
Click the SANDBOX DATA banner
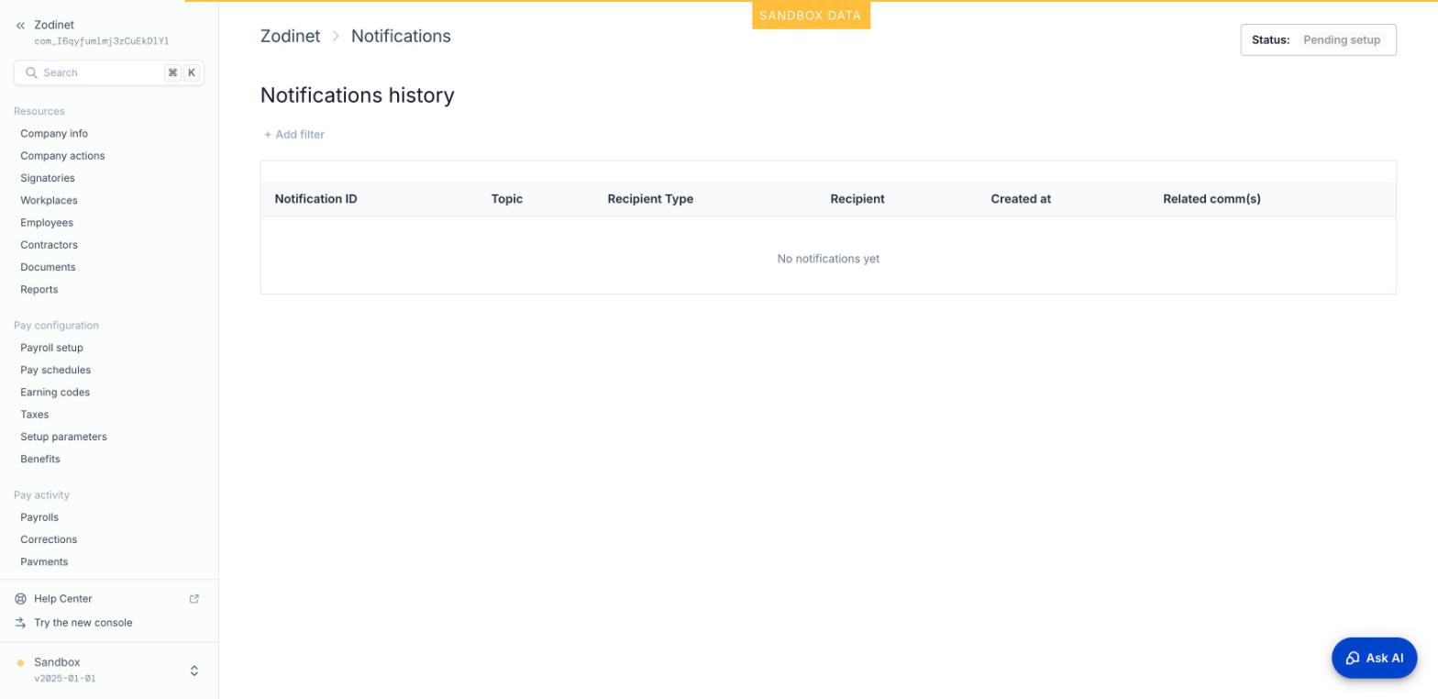pos(811,16)
